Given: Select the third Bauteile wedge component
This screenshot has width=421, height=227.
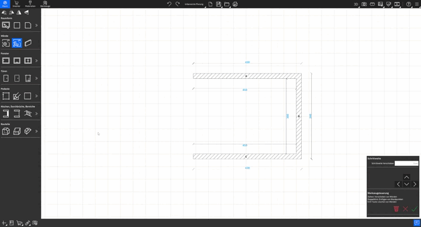Looking at the screenshot, I should [x=28, y=131].
